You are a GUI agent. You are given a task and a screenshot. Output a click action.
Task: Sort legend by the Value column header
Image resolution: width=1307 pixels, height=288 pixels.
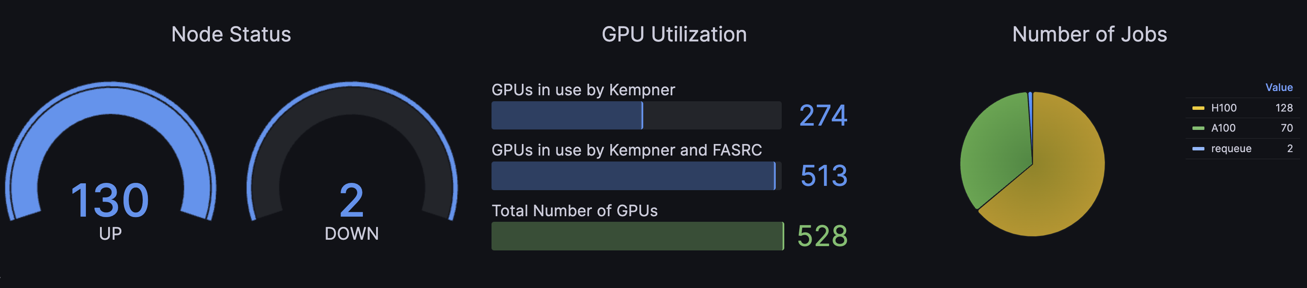click(1279, 87)
